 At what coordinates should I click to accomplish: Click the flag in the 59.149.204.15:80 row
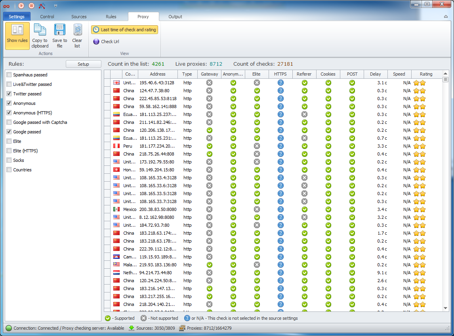pyautogui.click(x=116, y=170)
